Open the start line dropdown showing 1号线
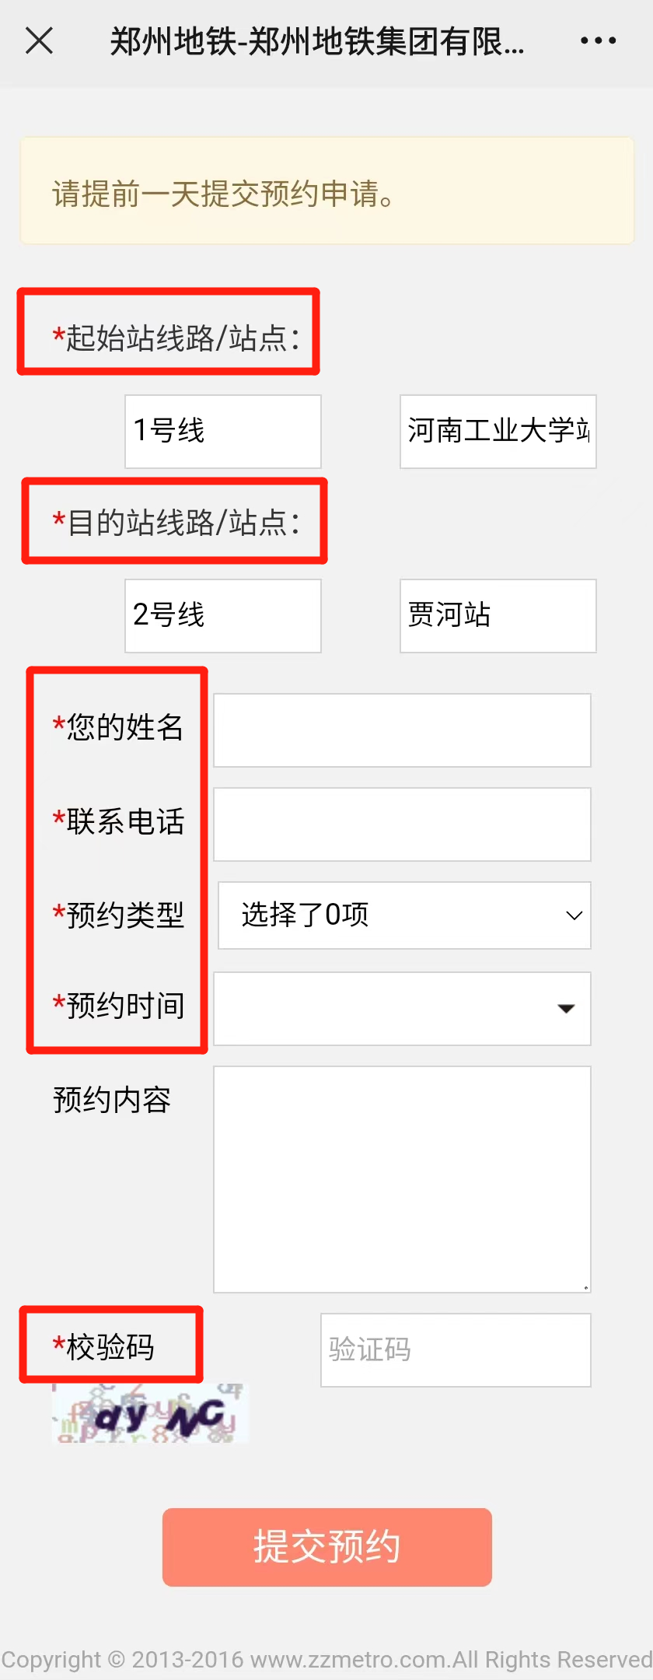Viewport: 653px width, 1680px height. click(x=223, y=432)
